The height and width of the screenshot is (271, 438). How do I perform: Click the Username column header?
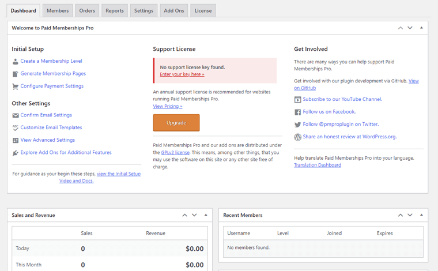[x=239, y=234]
